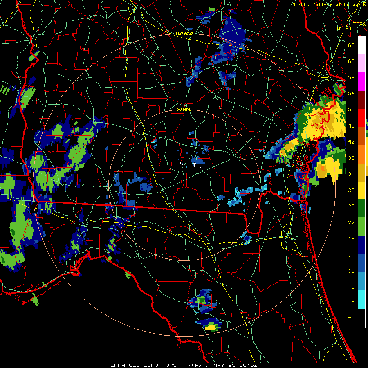
Task: Click the 'TOPS' legend title
Action: point(359,25)
